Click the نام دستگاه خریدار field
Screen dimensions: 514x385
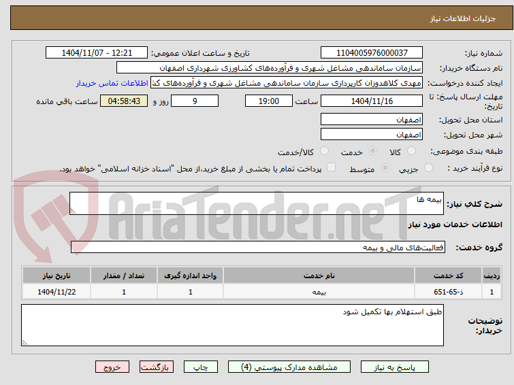tap(270, 68)
